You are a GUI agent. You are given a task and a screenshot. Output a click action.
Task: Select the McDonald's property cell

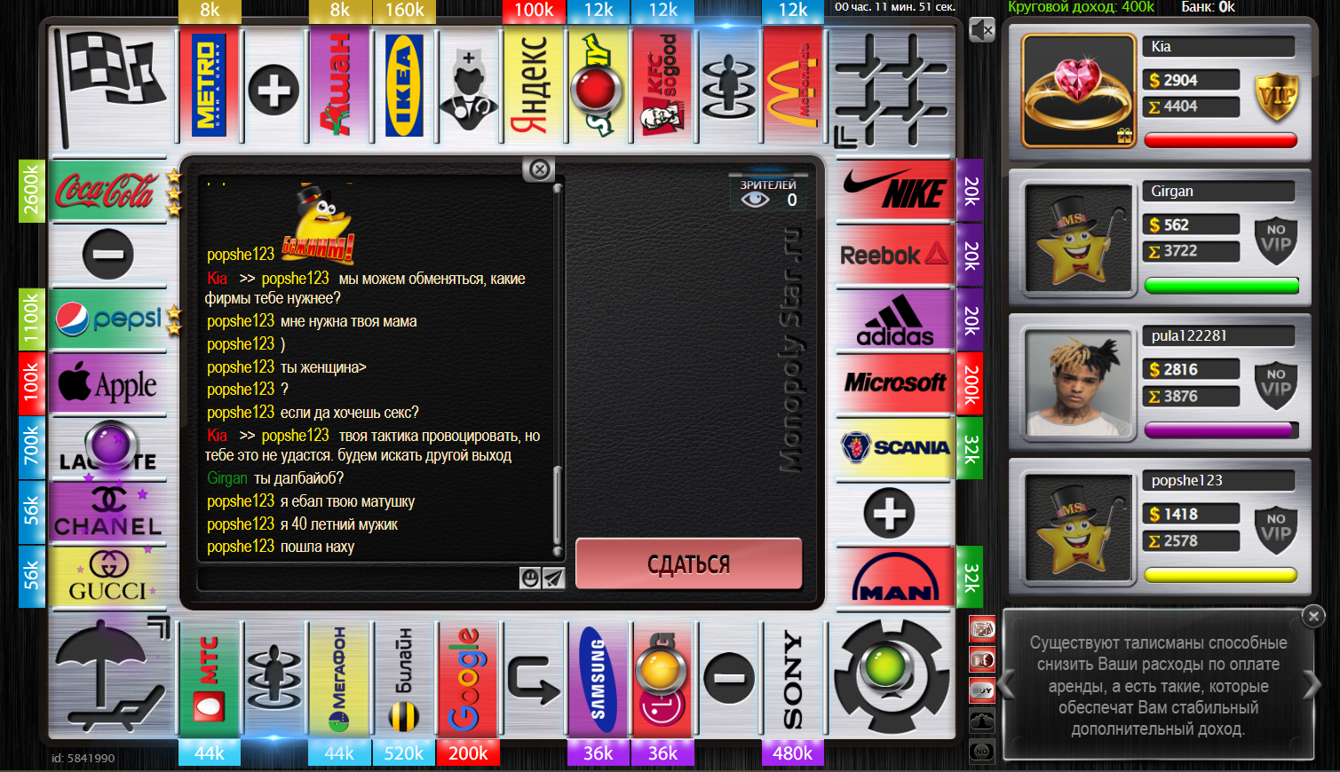[x=792, y=85]
